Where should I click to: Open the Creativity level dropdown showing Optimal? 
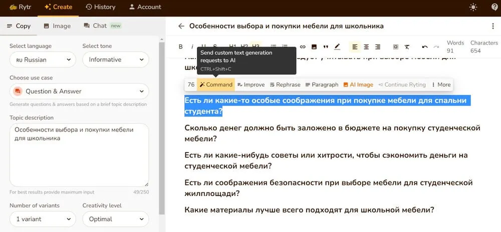click(x=116, y=219)
